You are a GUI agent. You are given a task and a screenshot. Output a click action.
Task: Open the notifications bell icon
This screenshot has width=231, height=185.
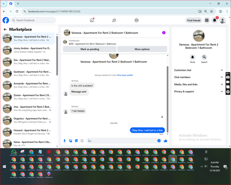[x=214, y=20]
